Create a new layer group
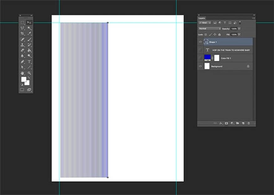274x195 pixels. 237,123
